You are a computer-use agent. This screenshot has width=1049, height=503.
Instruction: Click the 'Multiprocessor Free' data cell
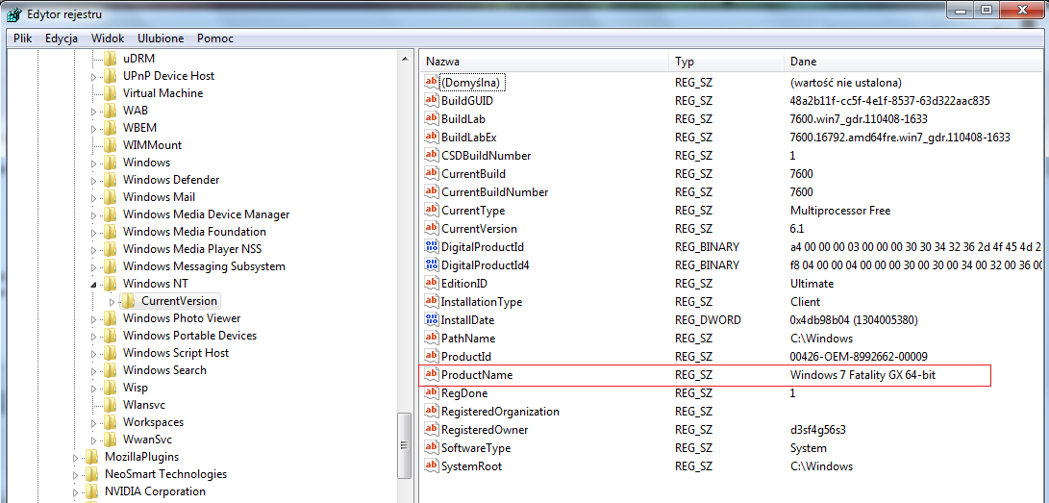pyautogui.click(x=840, y=211)
